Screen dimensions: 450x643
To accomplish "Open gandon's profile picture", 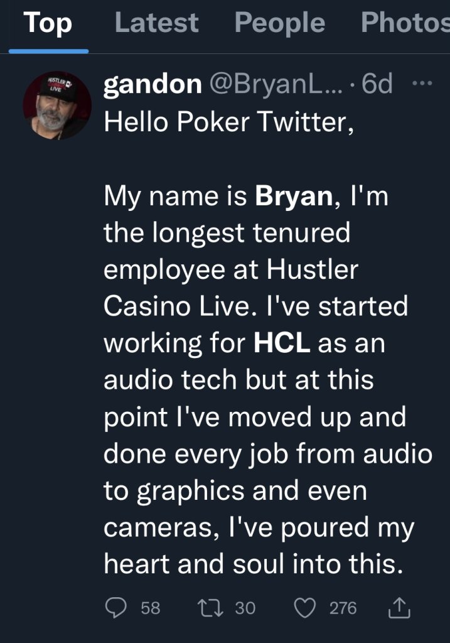I will [57, 105].
